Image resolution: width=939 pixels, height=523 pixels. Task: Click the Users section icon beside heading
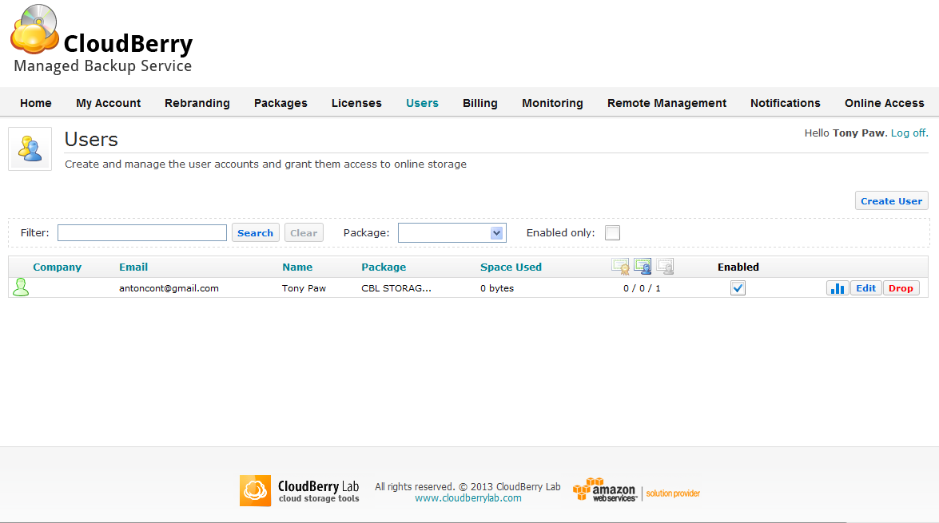point(30,149)
